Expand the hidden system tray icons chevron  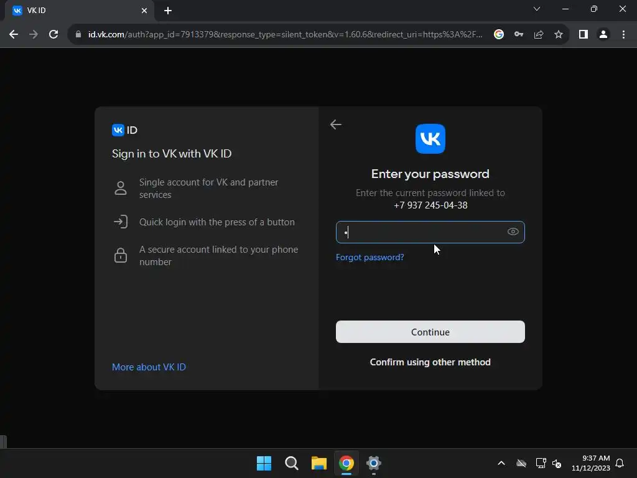[x=501, y=463]
